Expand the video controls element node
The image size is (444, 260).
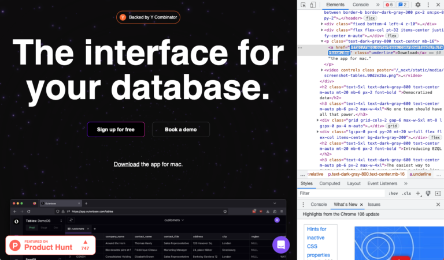coord(323,70)
